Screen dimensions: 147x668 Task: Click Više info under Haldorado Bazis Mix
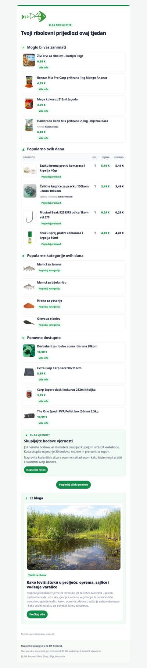click(x=43, y=138)
